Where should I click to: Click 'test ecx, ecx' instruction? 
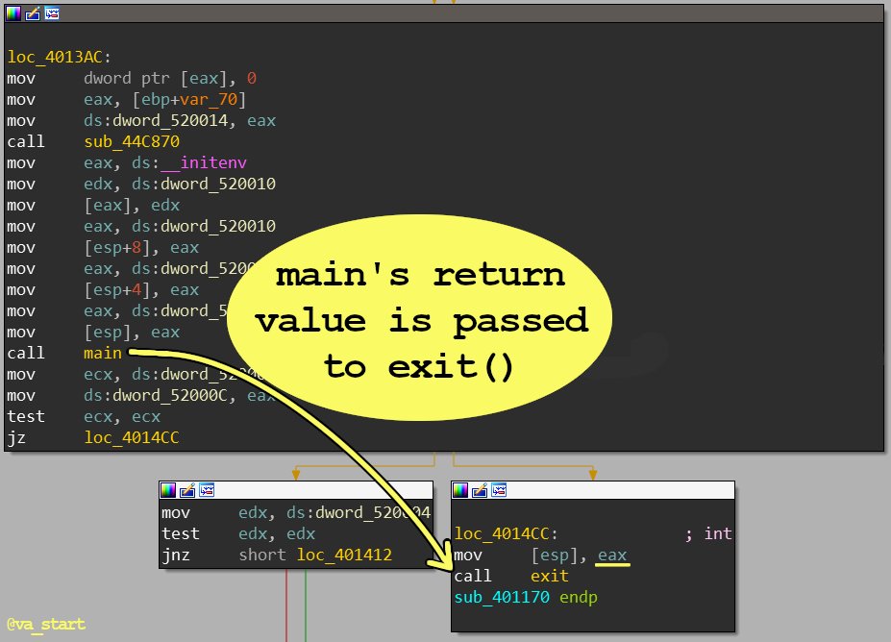(84, 416)
